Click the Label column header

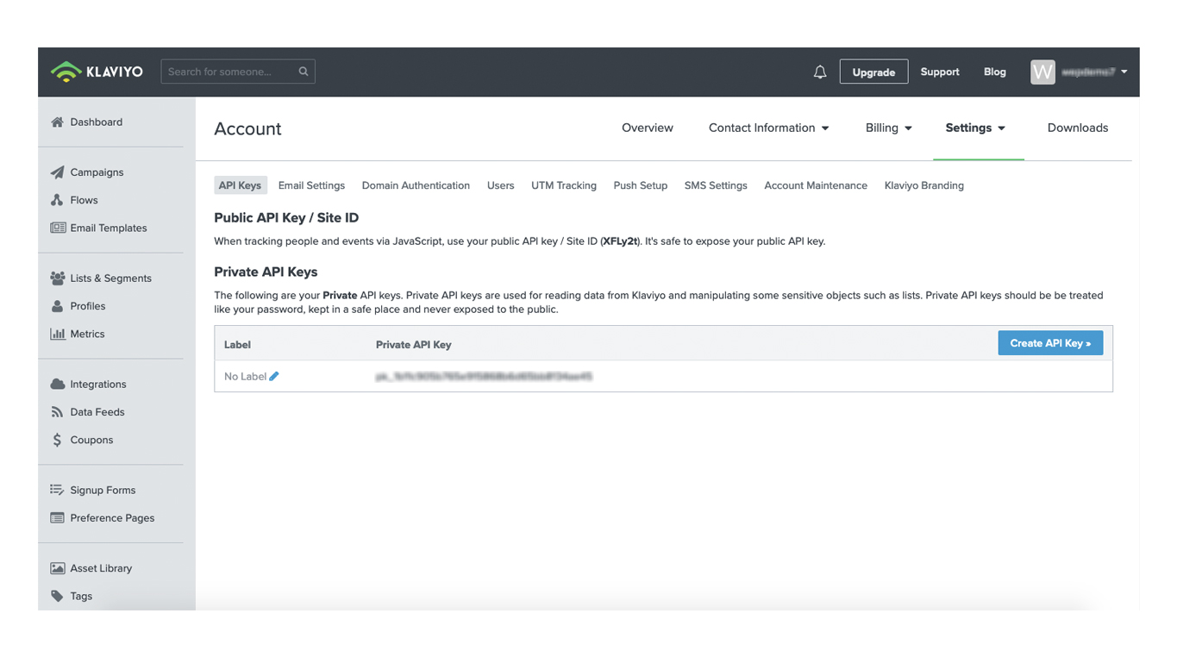click(x=237, y=345)
